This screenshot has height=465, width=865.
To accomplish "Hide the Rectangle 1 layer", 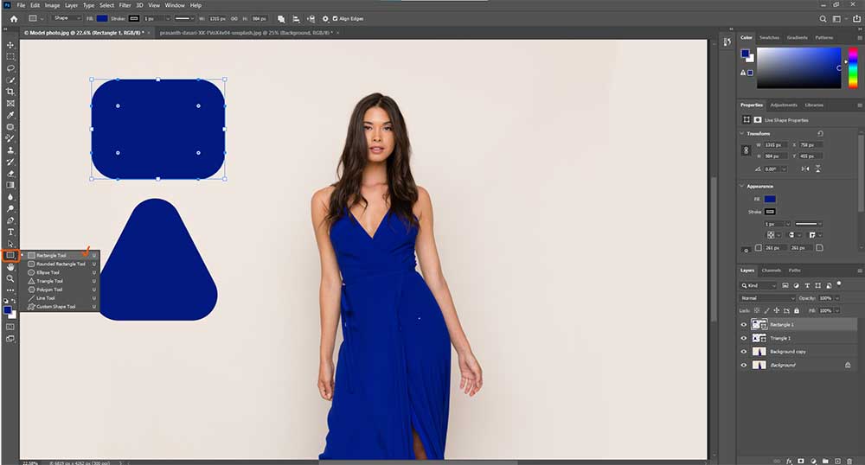I will coord(744,324).
